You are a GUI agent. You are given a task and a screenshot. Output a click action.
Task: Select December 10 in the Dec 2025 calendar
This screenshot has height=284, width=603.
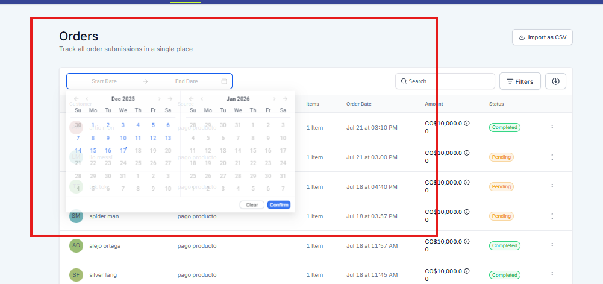(x=123, y=138)
